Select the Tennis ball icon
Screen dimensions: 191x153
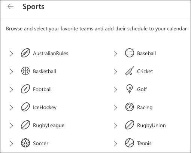130,143
